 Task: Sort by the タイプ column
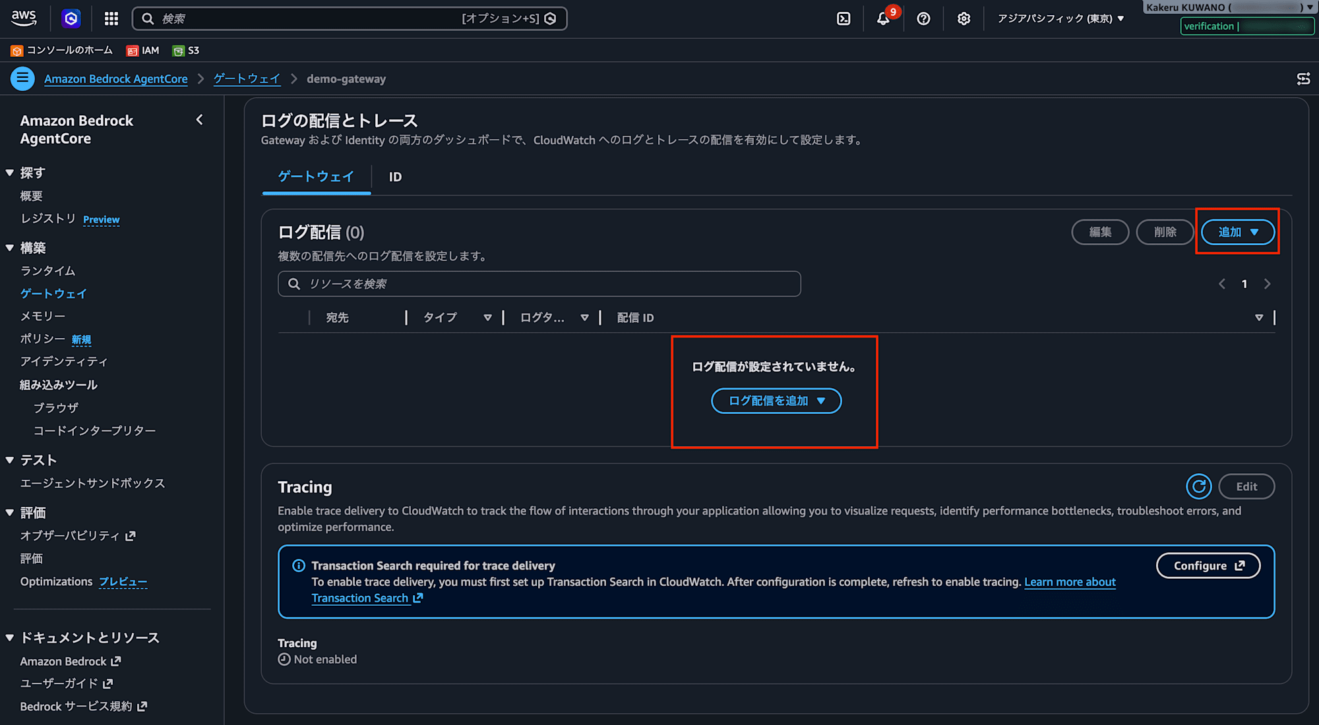click(x=440, y=318)
